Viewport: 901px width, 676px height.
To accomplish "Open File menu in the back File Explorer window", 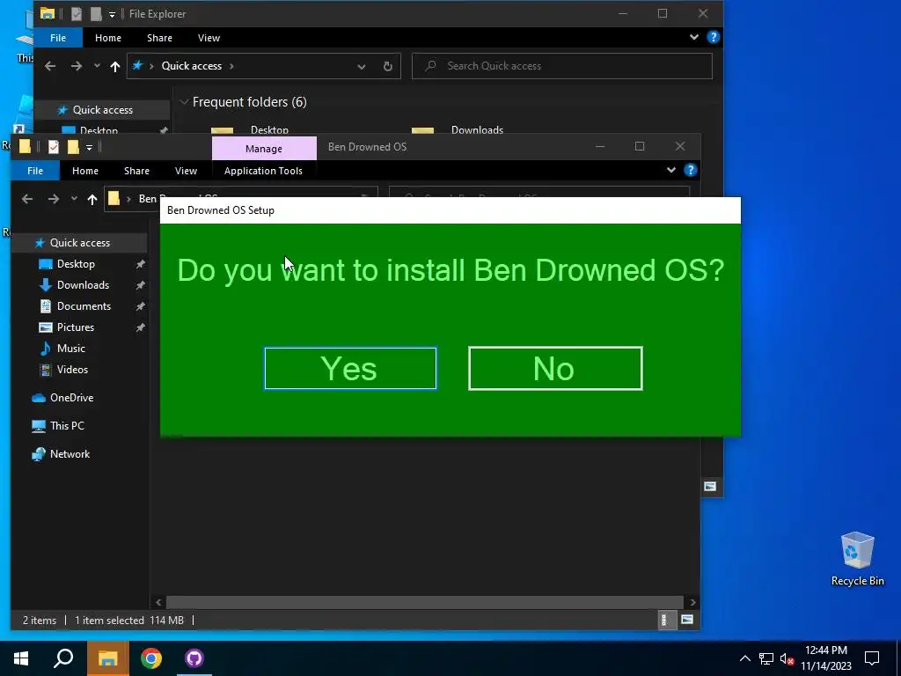I will [x=58, y=38].
